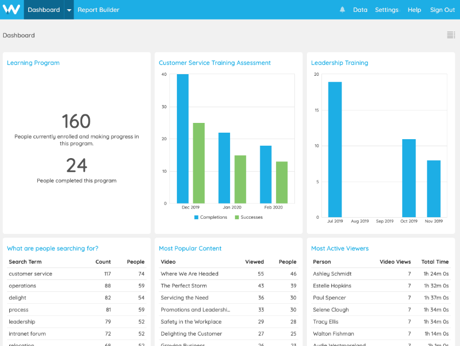
Task: Select viewer Selene Clough
Action: point(381,310)
